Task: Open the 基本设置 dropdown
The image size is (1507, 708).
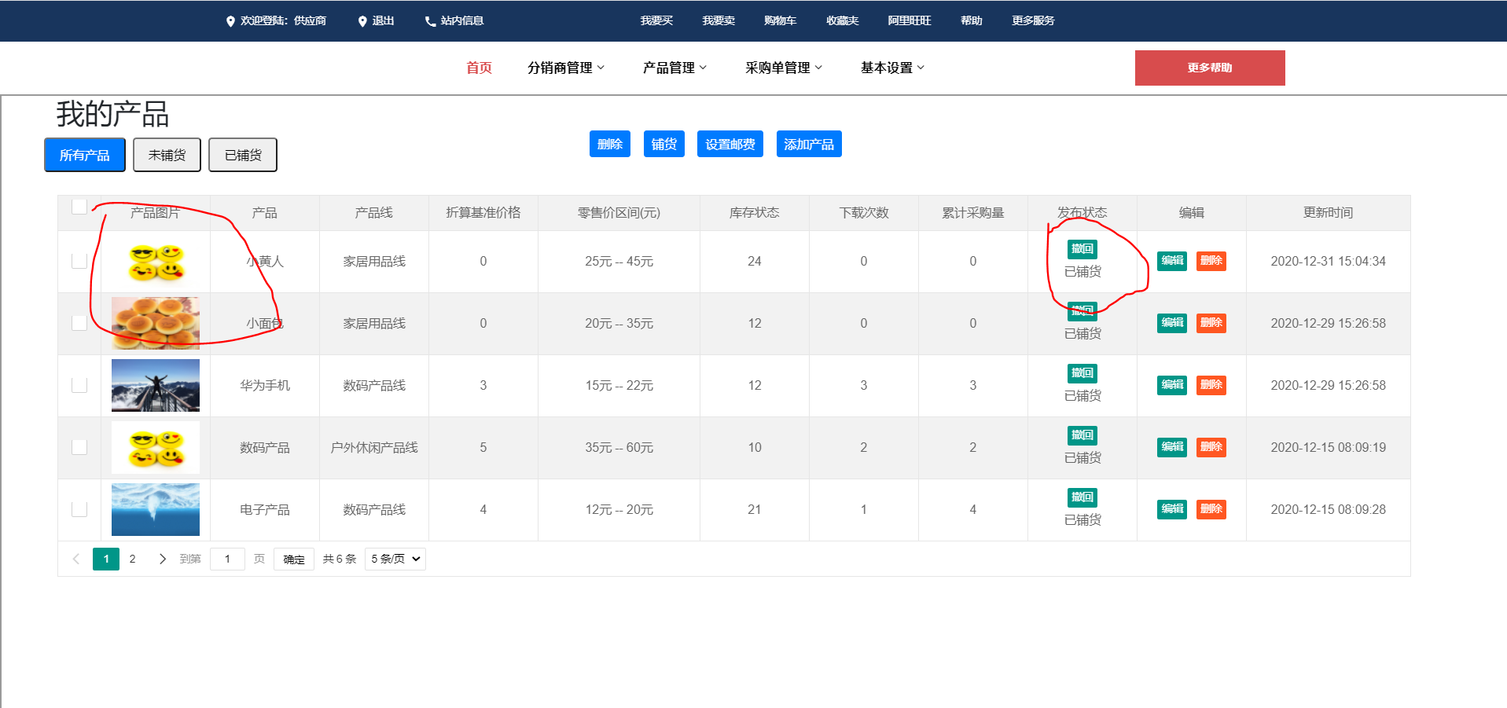Action: point(891,68)
